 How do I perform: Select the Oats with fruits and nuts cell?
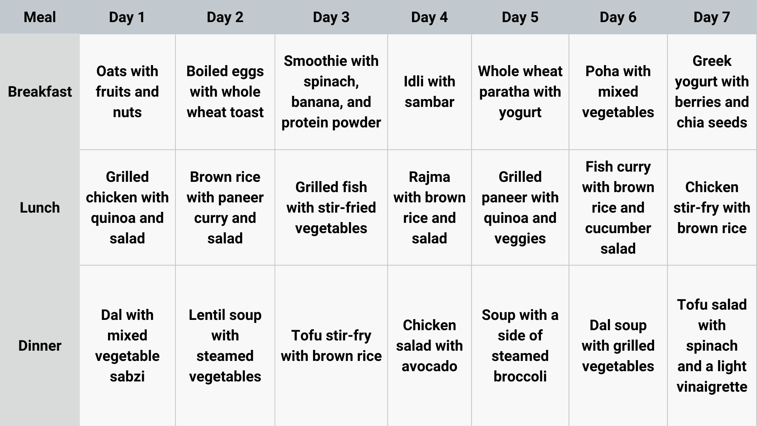[127, 92]
